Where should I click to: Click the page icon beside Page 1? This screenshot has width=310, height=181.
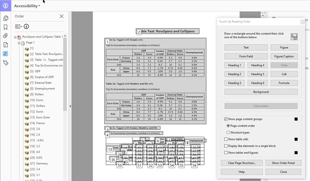click(23, 43)
